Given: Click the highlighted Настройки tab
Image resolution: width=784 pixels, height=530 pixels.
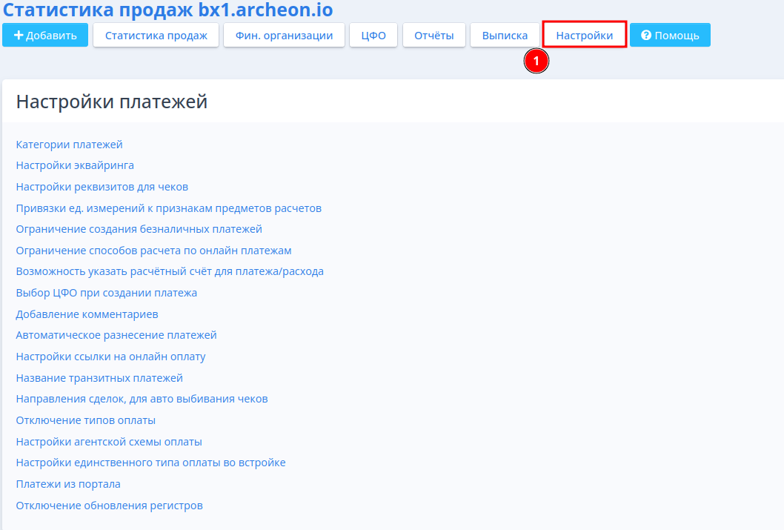Looking at the screenshot, I should (x=585, y=35).
